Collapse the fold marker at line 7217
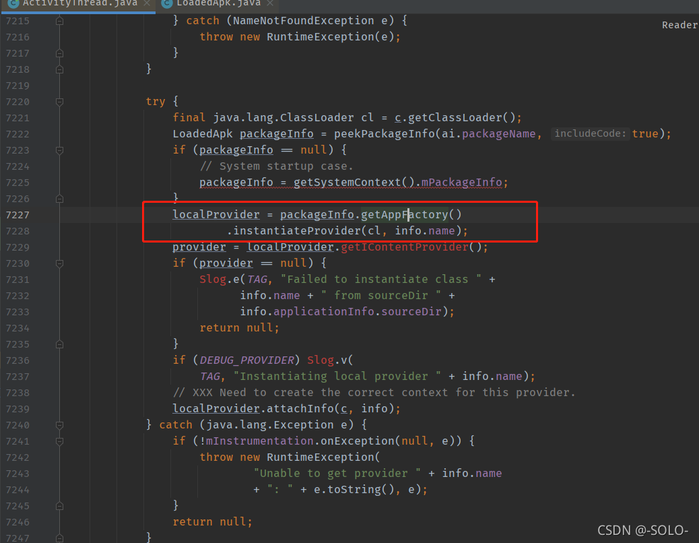 coord(59,53)
